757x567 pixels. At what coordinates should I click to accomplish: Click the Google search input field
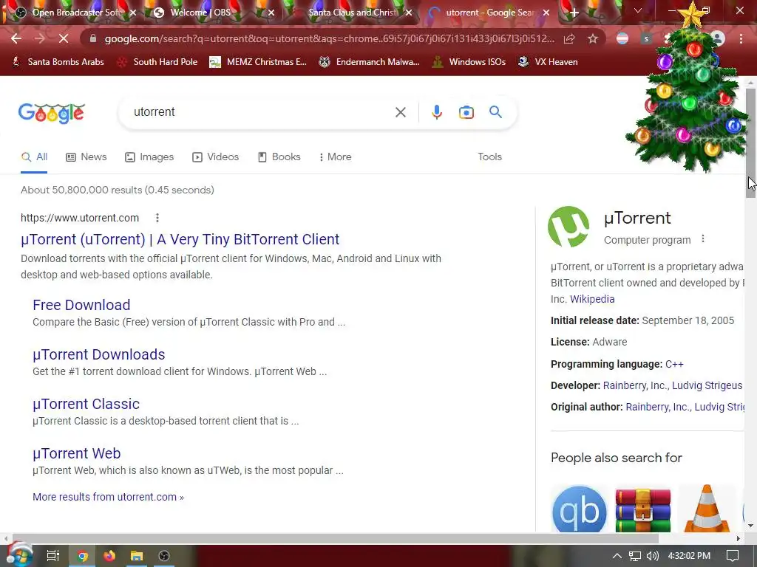pos(261,112)
